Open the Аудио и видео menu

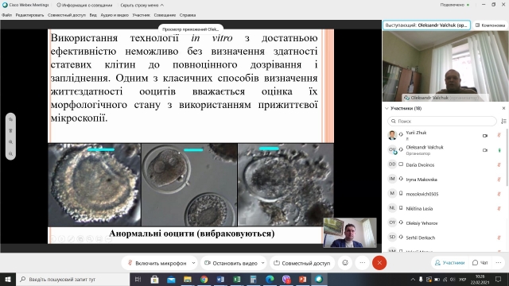point(115,15)
